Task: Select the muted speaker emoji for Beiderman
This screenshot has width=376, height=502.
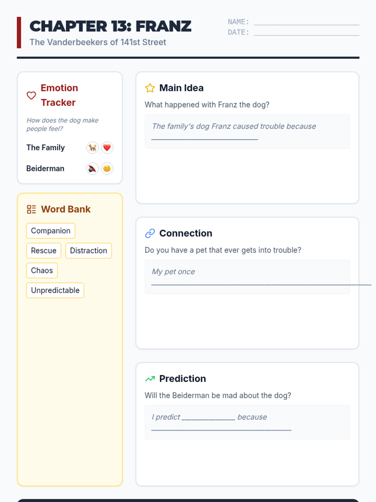Action: (92, 168)
